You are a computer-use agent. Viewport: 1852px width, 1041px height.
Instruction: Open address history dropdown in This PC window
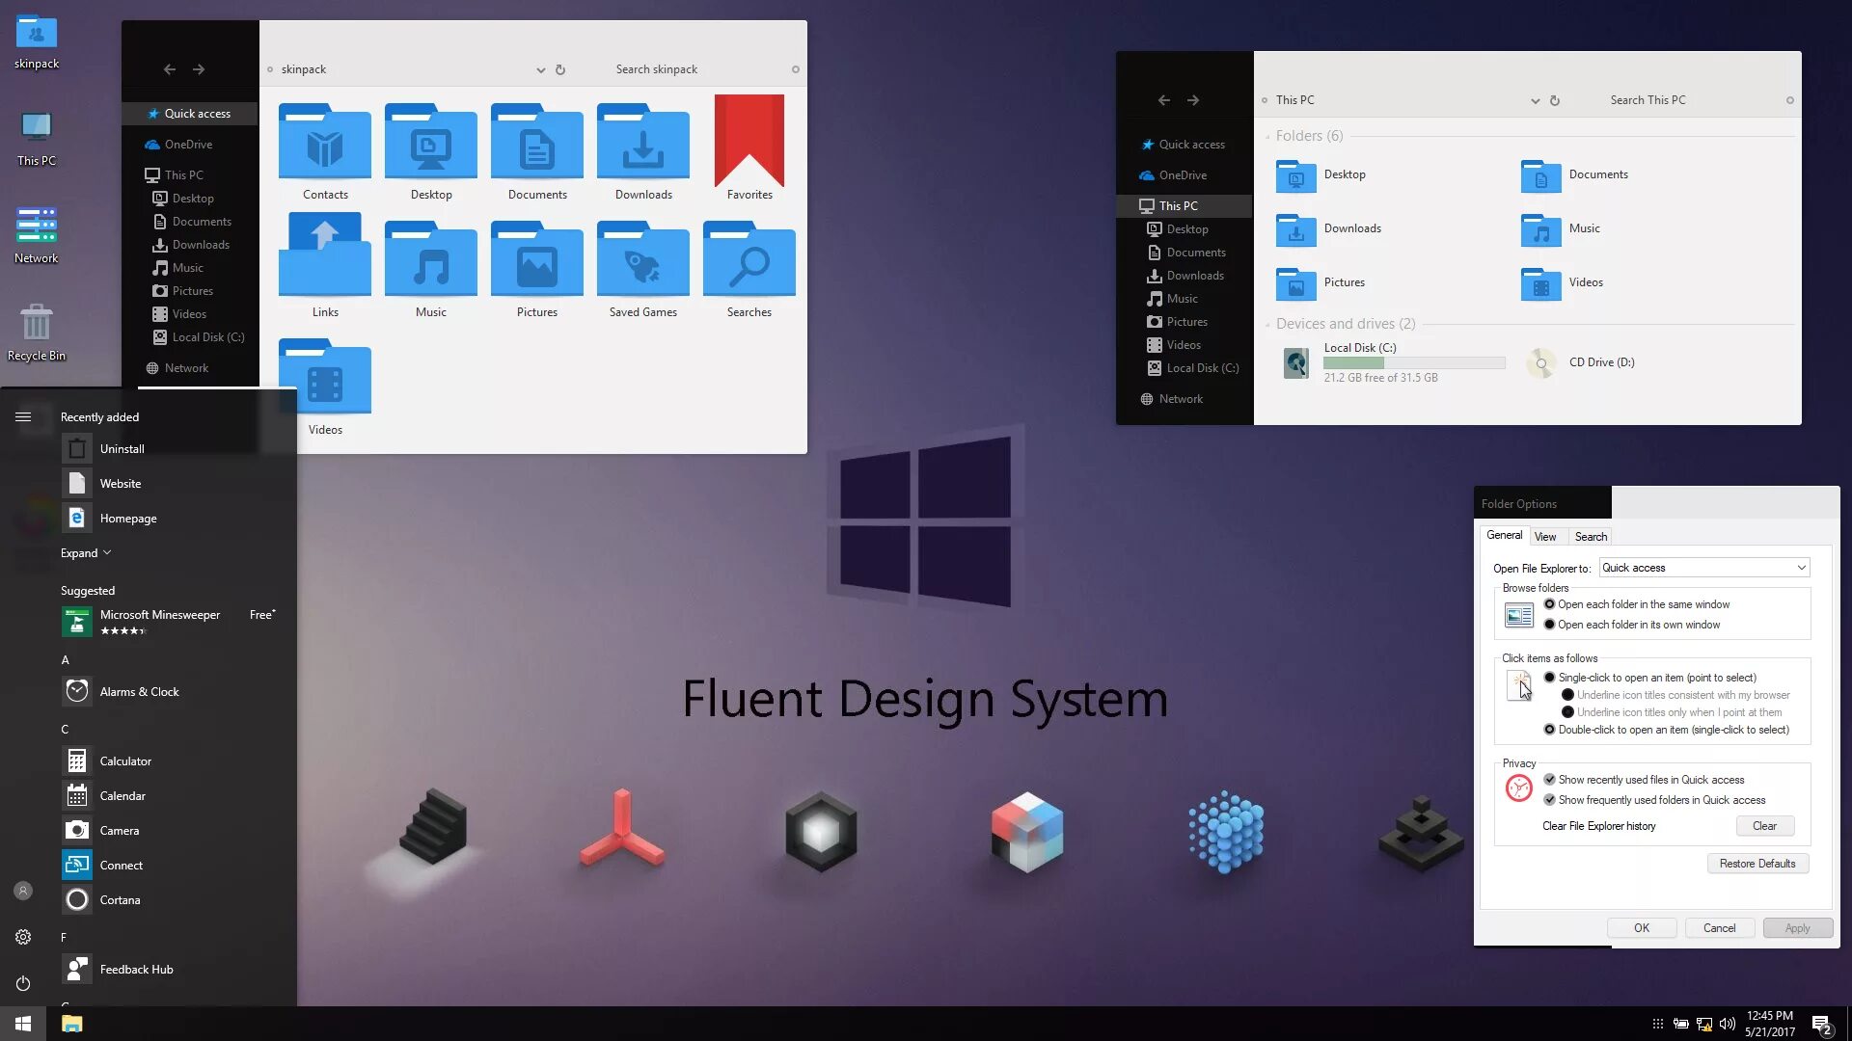tap(1535, 100)
